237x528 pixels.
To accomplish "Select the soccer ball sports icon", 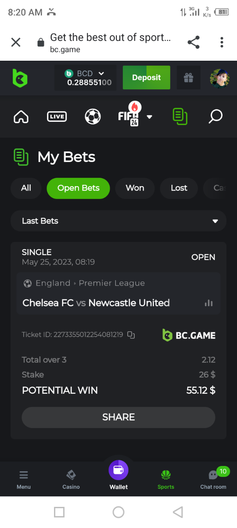I will click(x=93, y=117).
